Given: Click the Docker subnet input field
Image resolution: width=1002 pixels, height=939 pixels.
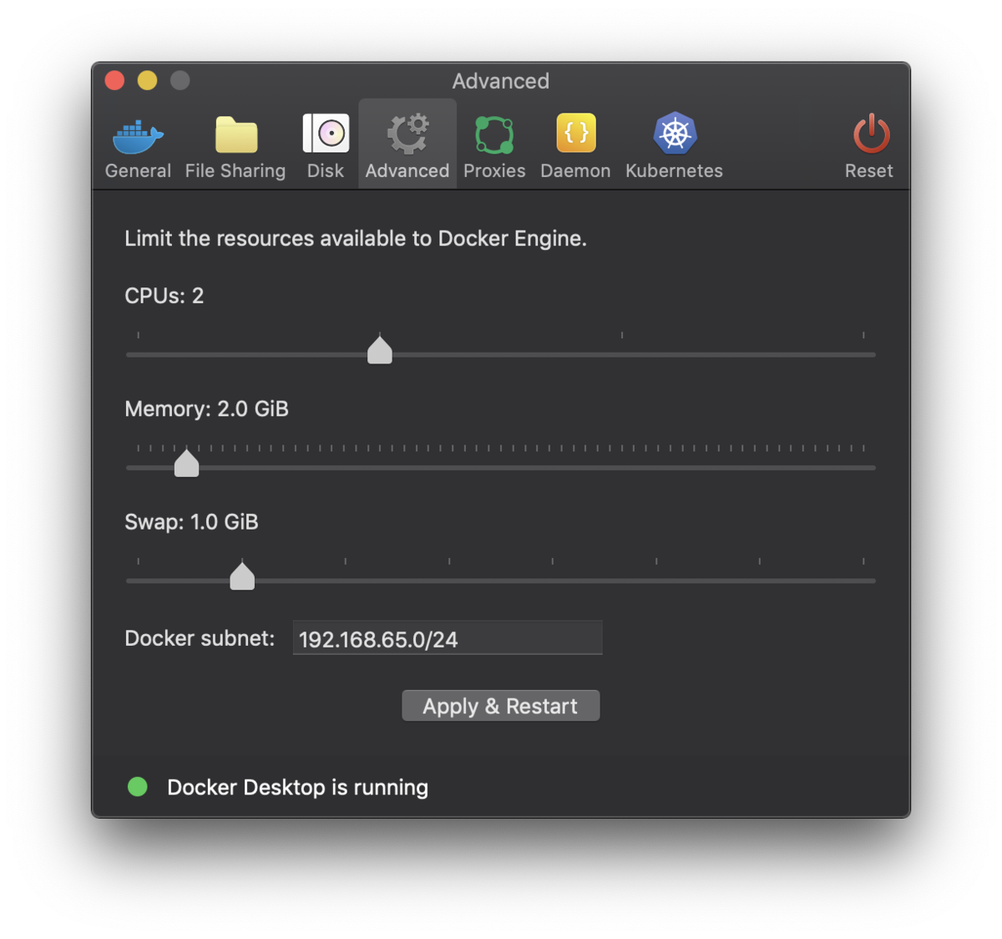Looking at the screenshot, I should (x=448, y=638).
